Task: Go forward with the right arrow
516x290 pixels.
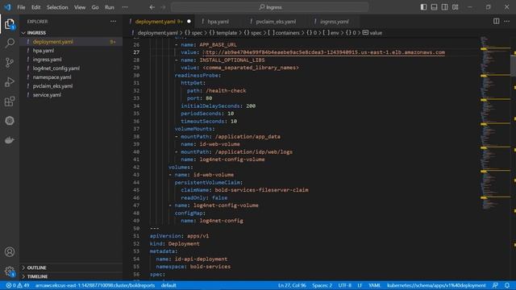Action: point(163,7)
